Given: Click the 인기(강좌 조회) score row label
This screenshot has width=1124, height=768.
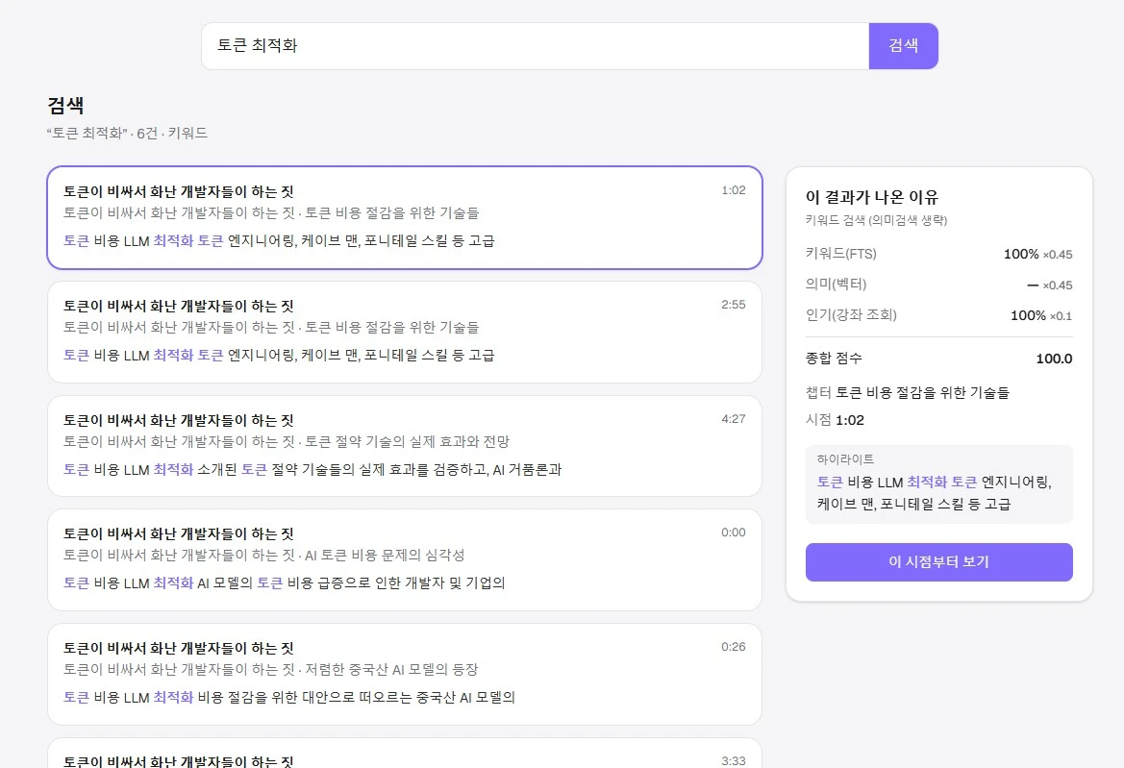Looking at the screenshot, I should [x=851, y=315].
